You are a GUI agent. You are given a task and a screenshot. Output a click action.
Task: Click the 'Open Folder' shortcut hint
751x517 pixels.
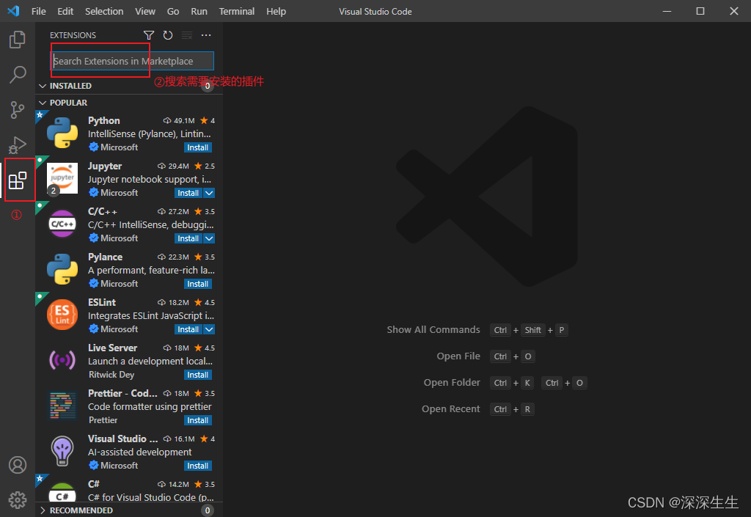(452, 383)
